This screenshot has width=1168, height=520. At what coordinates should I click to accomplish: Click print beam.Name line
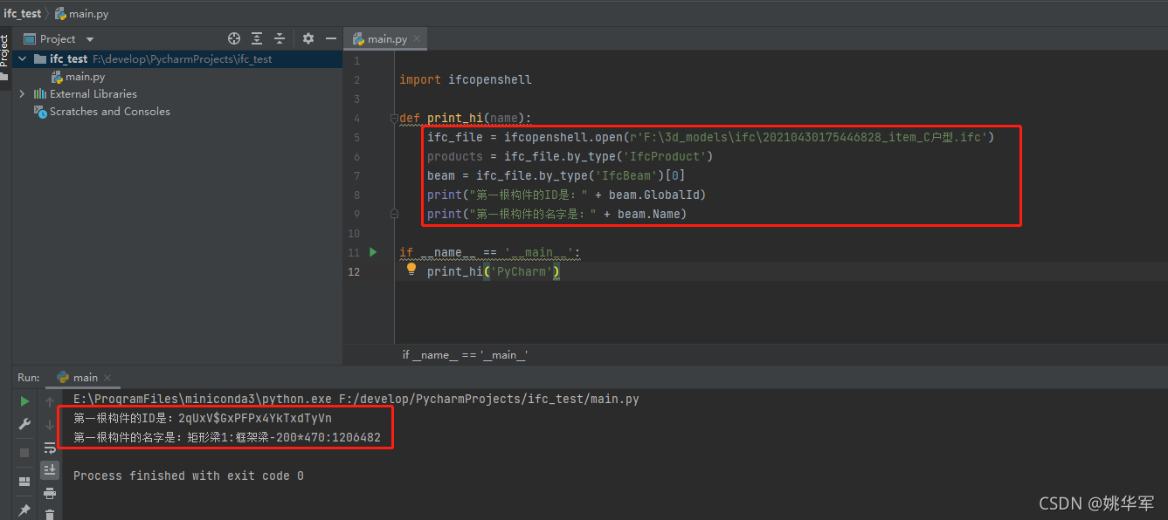[x=556, y=214]
